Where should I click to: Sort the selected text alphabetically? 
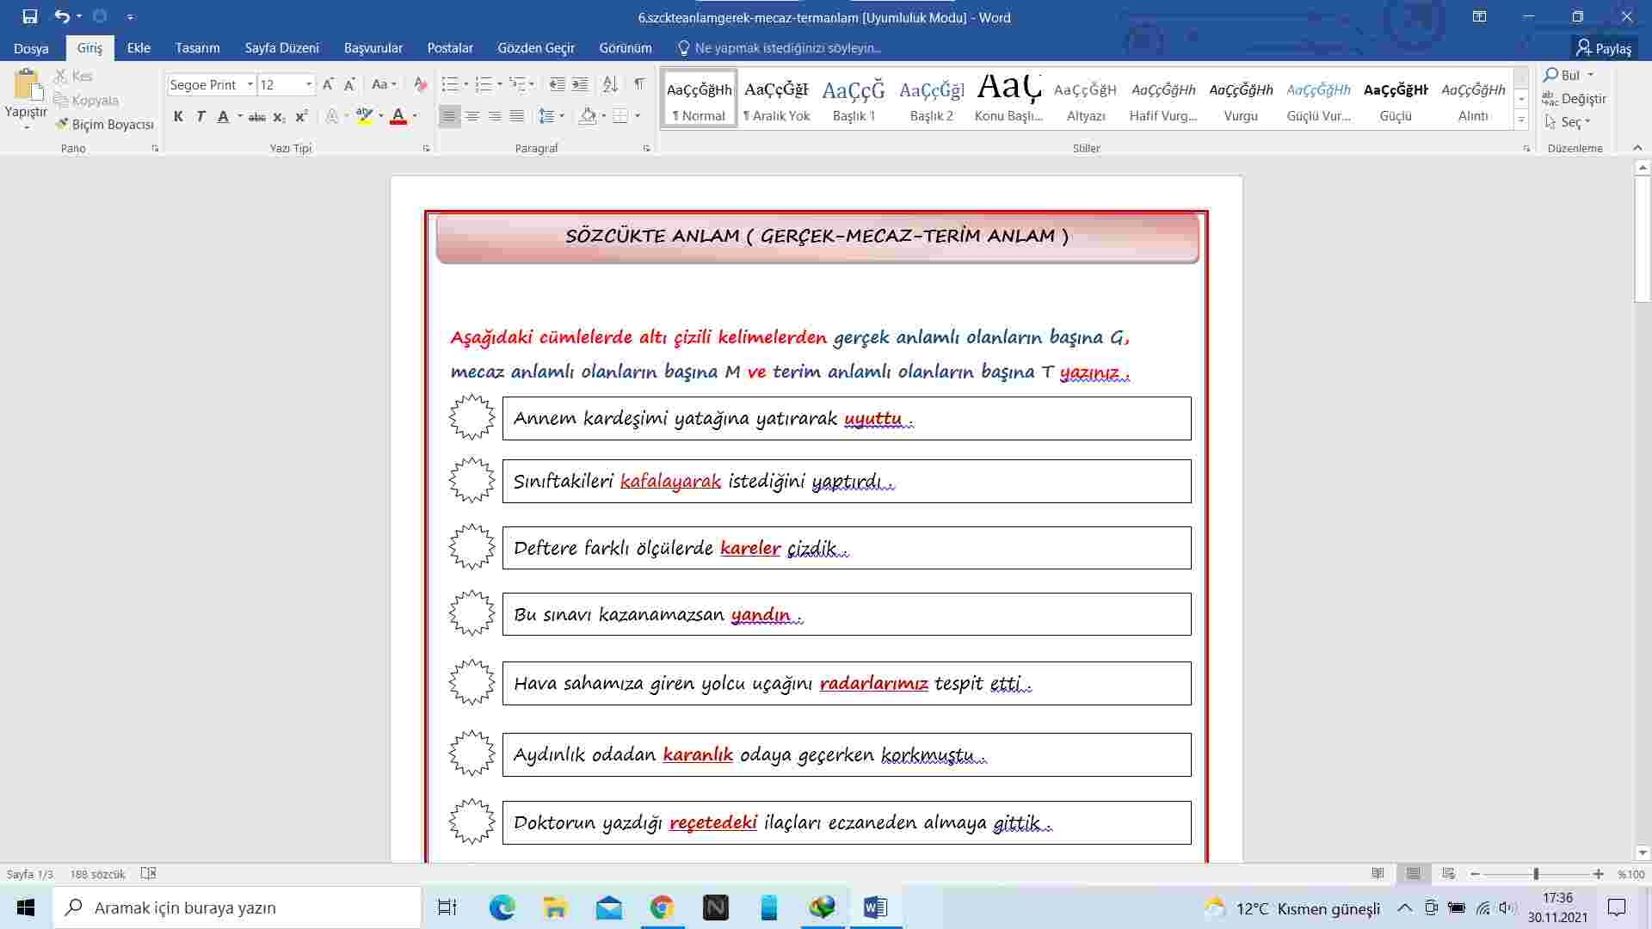[x=611, y=84]
